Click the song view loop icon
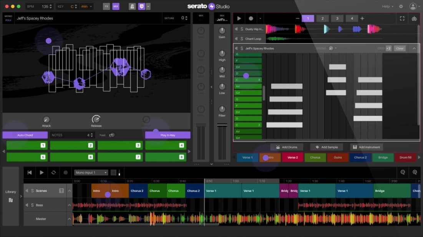This screenshot has height=237, width=423. 53,173
